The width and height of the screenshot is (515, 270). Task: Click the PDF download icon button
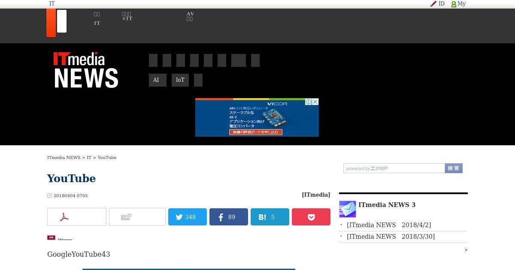[x=77, y=217]
